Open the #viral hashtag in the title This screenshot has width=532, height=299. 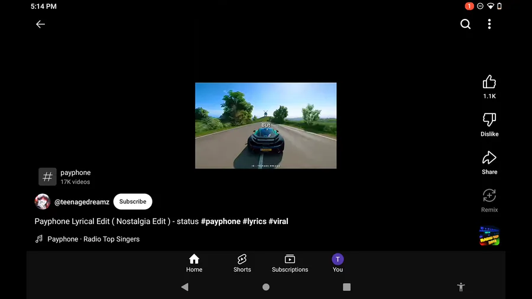(x=278, y=222)
